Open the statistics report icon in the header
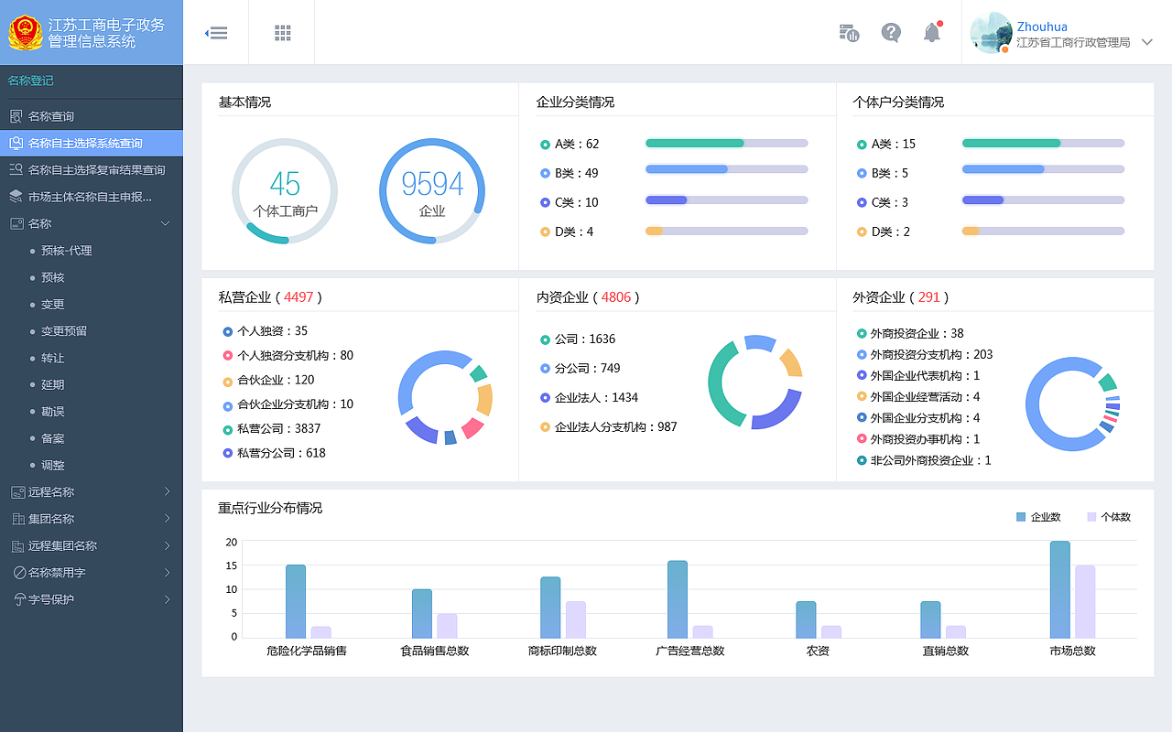This screenshot has height=732, width=1172. (x=848, y=32)
